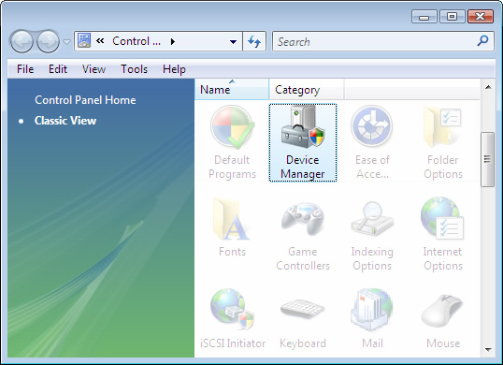Maximize the Control Panel window

452,16
